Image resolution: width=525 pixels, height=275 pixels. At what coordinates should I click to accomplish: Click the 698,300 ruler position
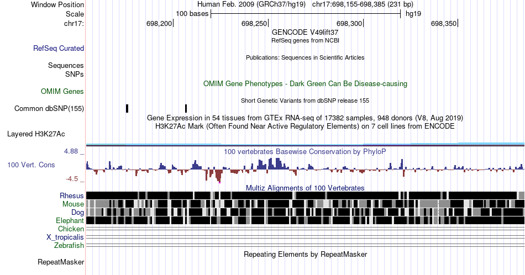350,23
